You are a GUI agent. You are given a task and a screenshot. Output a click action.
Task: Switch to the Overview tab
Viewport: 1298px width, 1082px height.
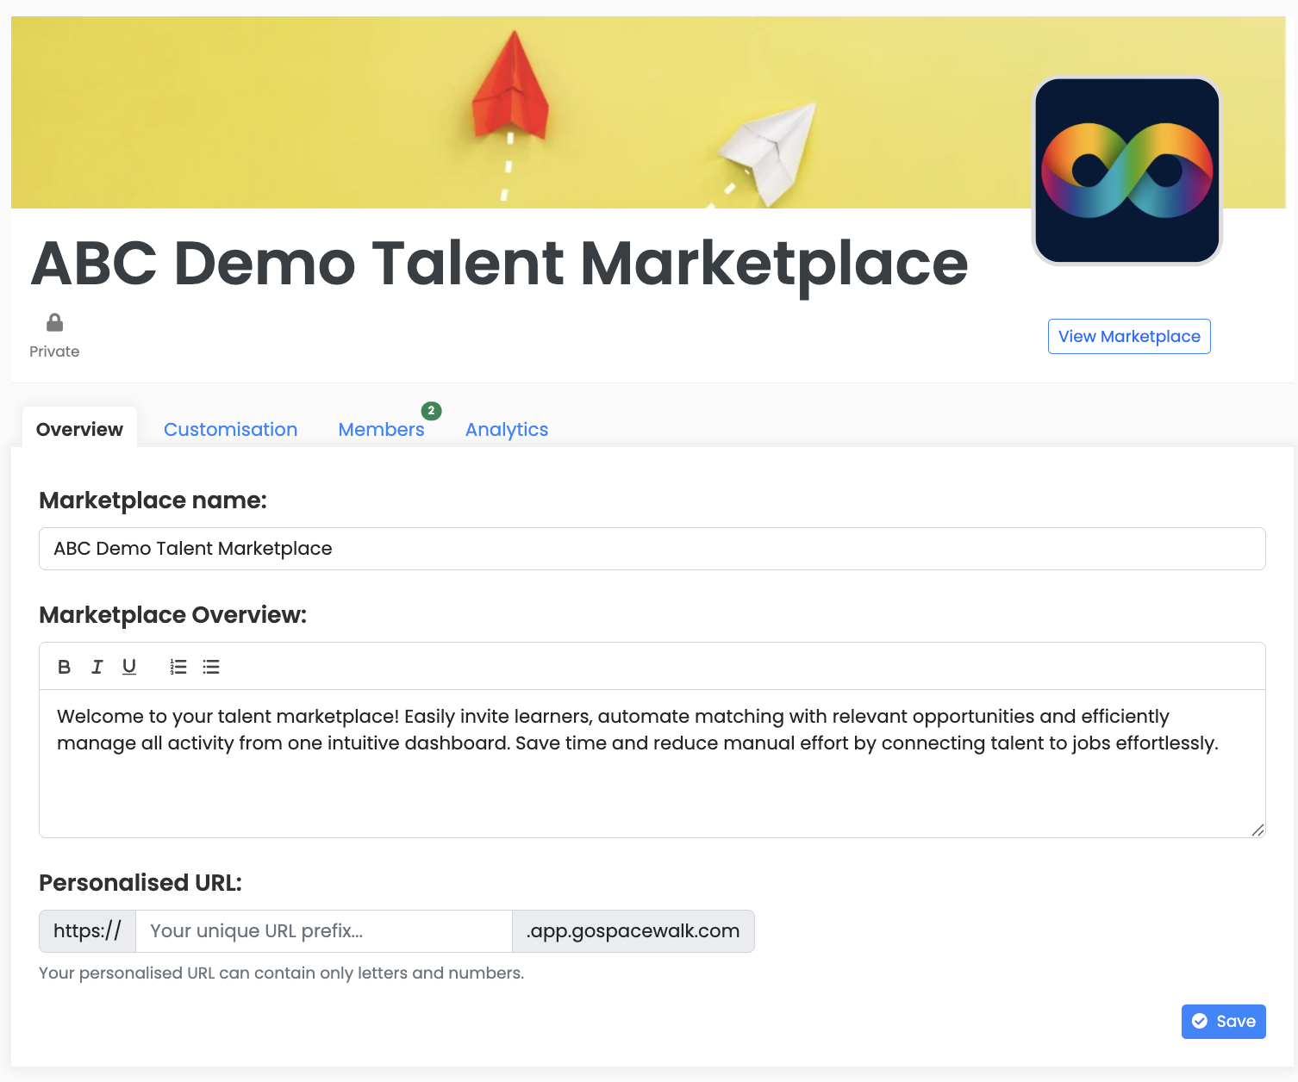point(79,429)
